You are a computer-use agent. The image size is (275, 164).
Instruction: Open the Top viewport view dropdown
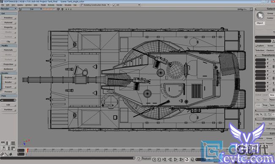coord(32,9)
